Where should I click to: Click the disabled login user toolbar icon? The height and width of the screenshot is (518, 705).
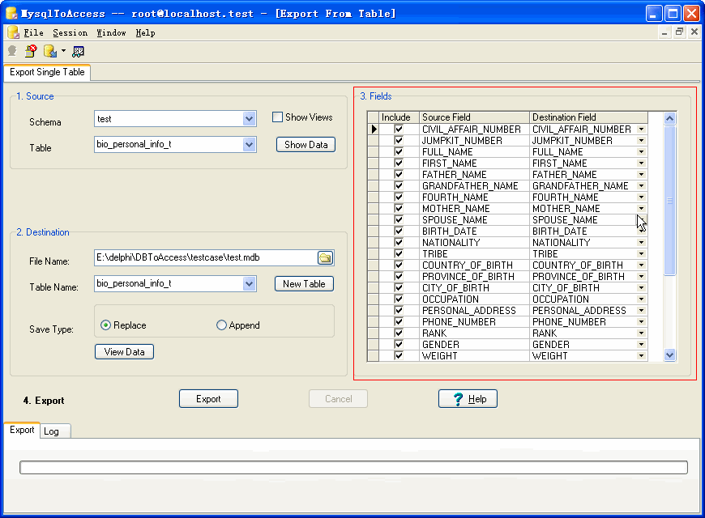(12, 52)
